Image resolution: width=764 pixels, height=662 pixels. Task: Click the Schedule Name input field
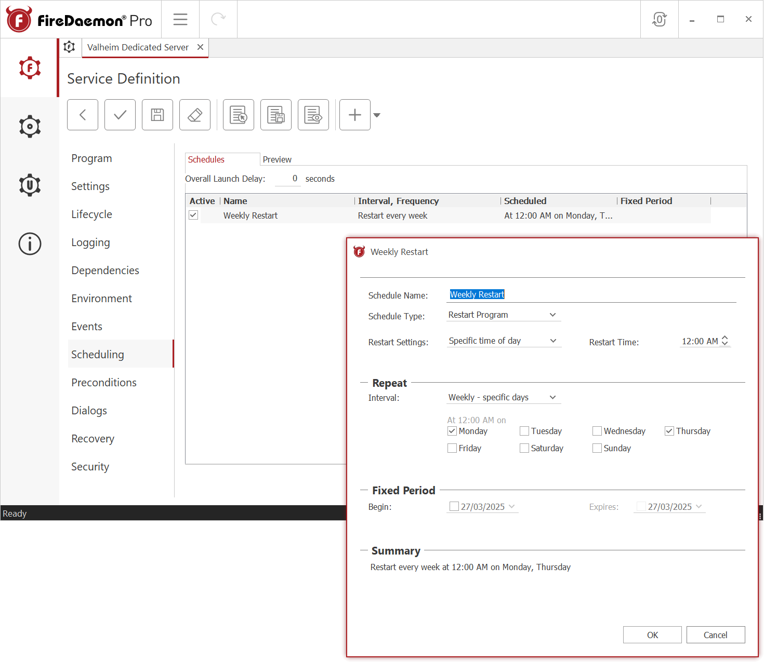592,295
